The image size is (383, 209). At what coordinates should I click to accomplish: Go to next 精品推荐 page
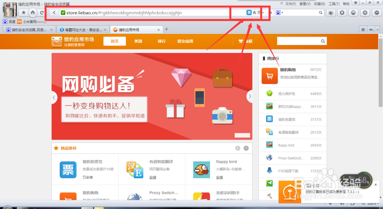pyautogui.click(x=246, y=148)
